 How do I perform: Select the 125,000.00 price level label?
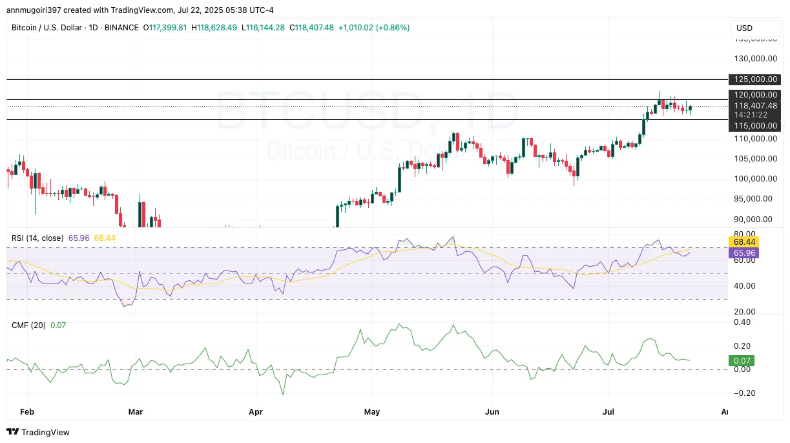click(x=754, y=79)
